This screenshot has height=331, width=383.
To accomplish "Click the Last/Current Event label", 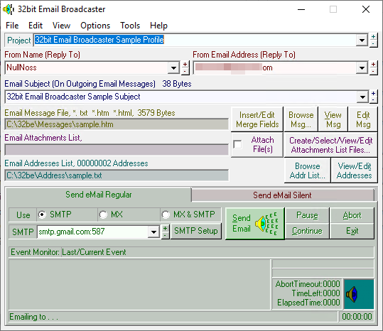I will tap(94, 252).
